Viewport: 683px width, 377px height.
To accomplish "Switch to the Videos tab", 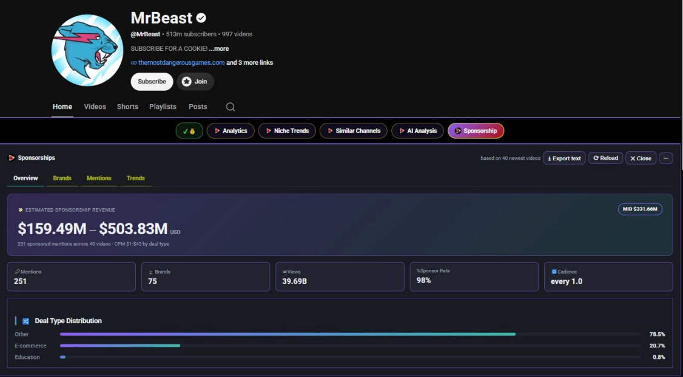I will pos(95,107).
